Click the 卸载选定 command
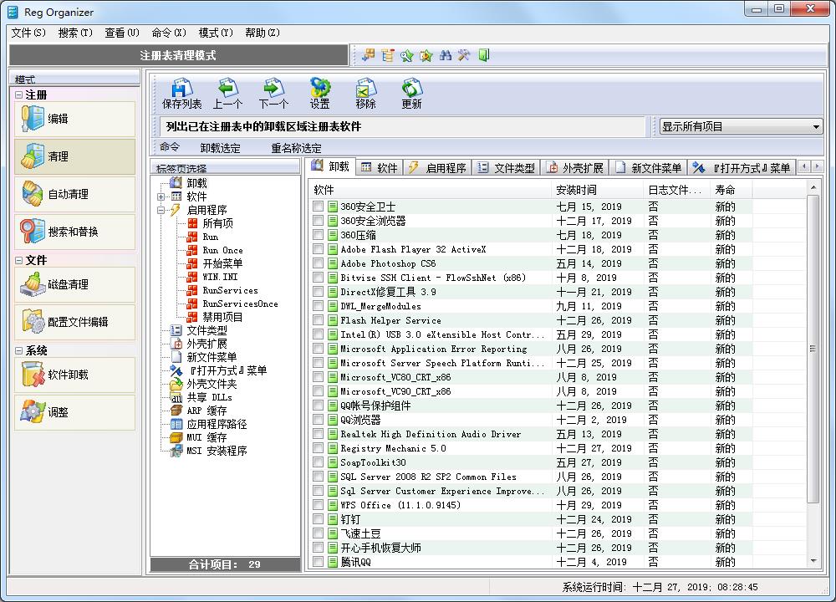836x602 pixels. 220,148
